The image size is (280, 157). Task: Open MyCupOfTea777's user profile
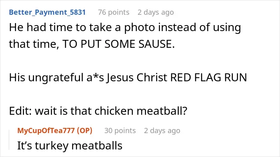(x=46, y=131)
